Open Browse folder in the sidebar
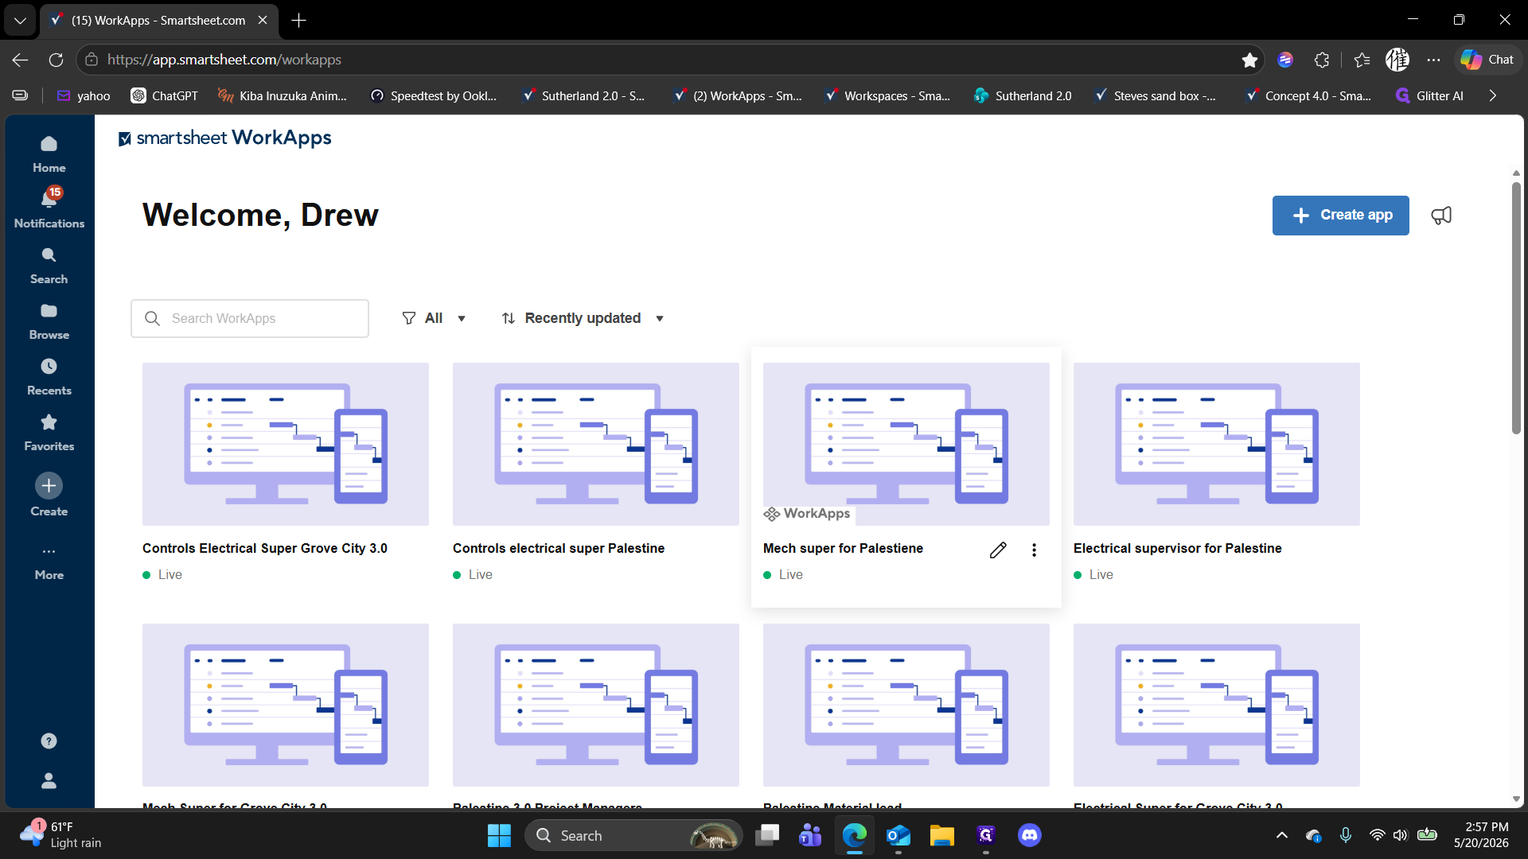The image size is (1528, 859). point(49,321)
